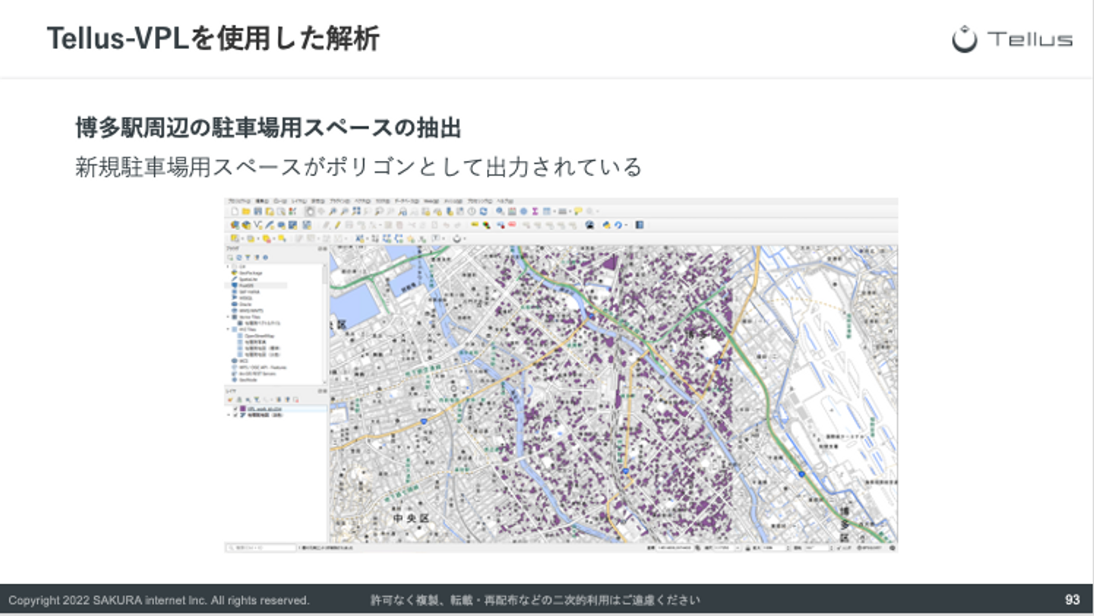Open dropdown arrow beside Attribute Table icon
Screen dimensions: 1094x616
pyautogui.click(x=554, y=211)
